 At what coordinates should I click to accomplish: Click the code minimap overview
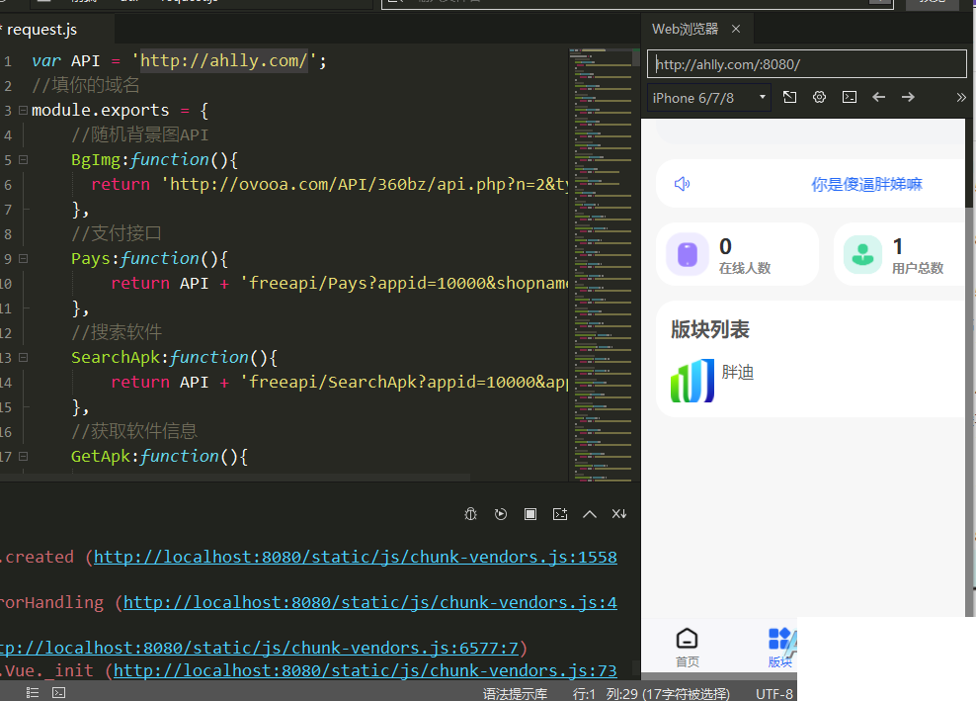[x=603, y=264]
